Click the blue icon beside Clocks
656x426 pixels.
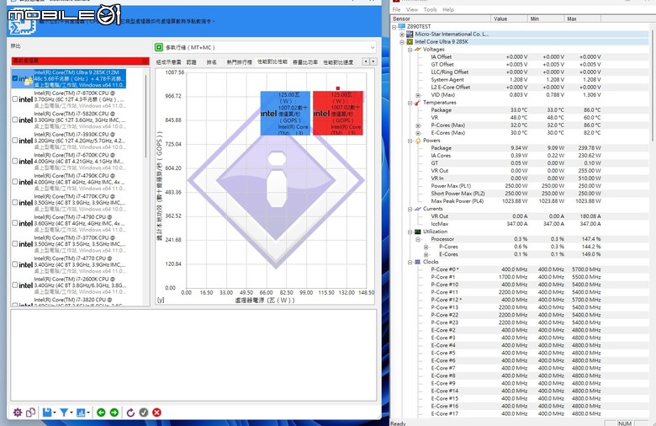[417, 262]
